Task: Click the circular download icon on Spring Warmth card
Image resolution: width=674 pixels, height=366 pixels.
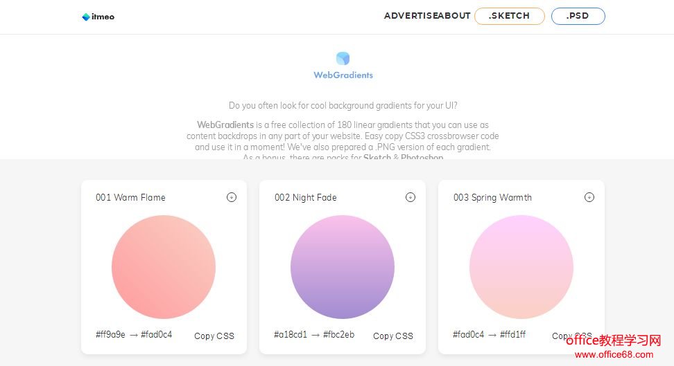Action: 589,197
